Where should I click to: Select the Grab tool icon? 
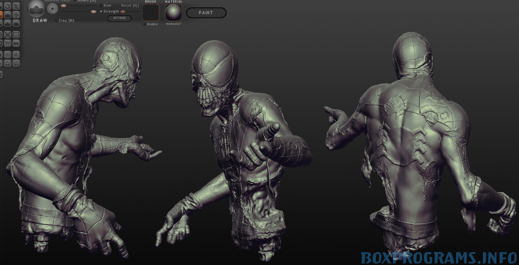point(16,15)
